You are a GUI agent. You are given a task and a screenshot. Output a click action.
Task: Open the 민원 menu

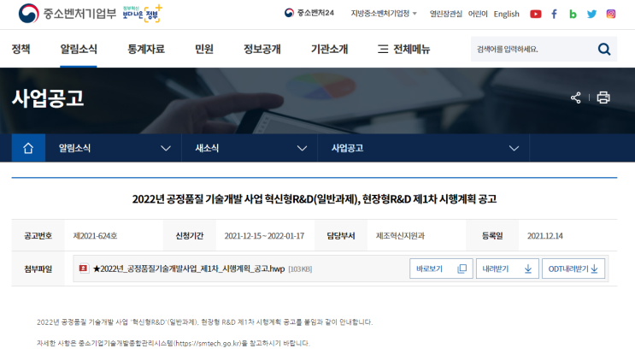click(x=203, y=49)
